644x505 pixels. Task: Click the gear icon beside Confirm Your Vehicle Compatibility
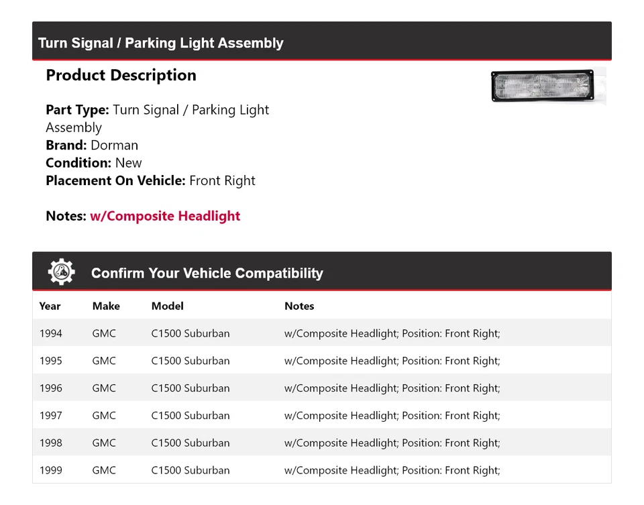[61, 272]
